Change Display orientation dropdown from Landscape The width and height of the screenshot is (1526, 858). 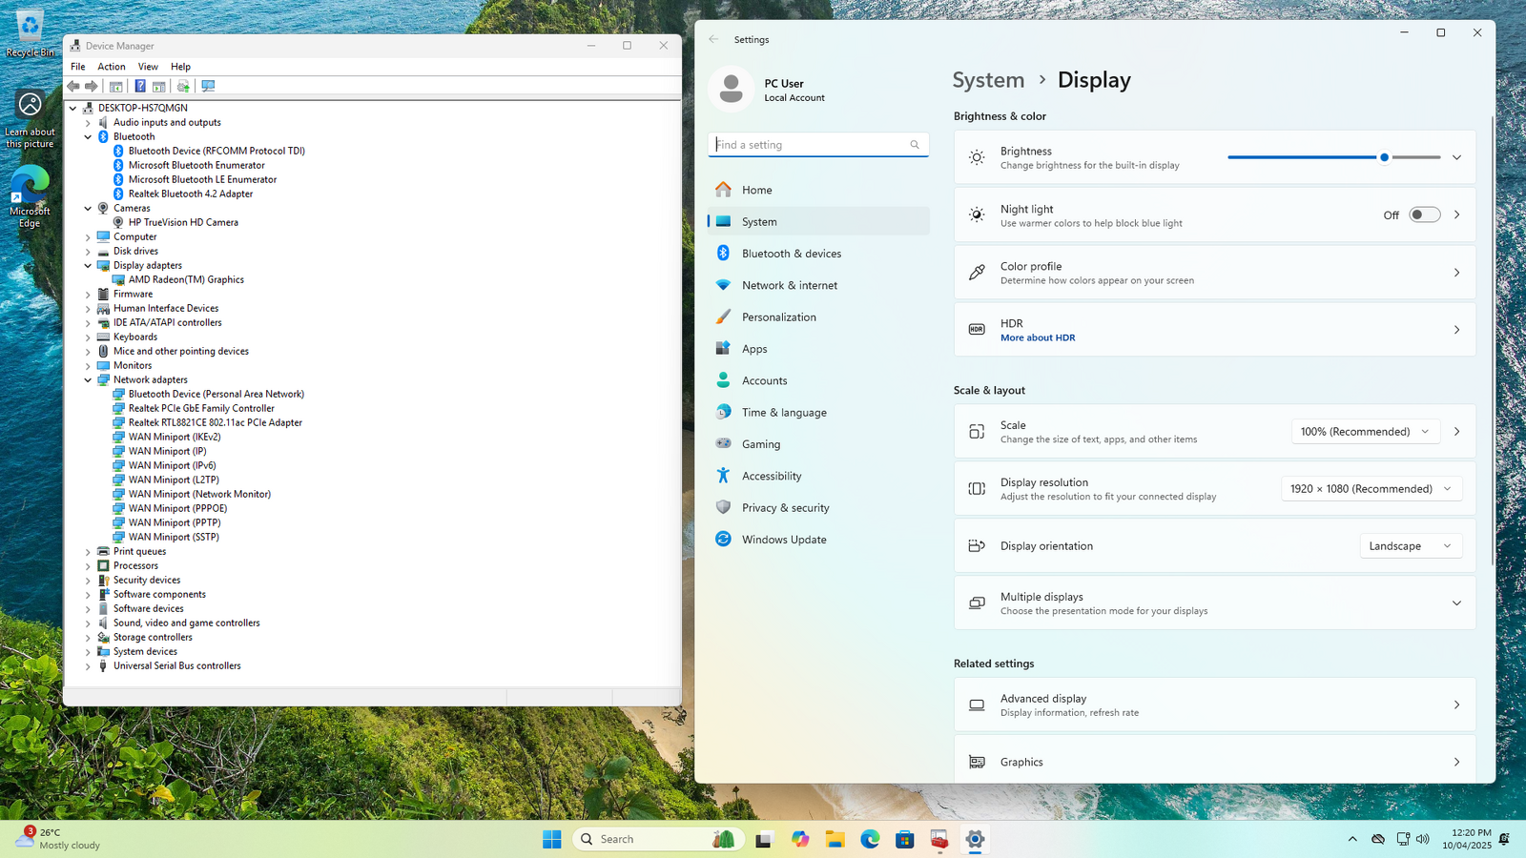(x=1410, y=546)
